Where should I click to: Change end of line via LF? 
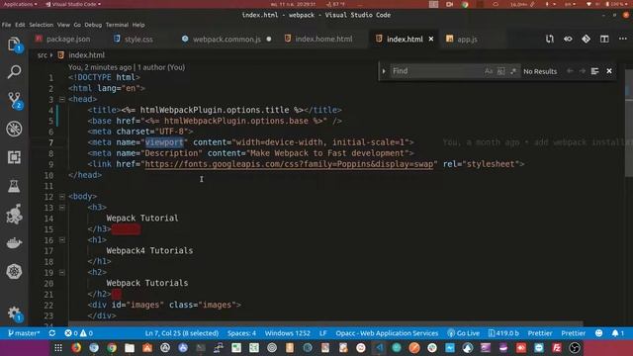point(323,333)
